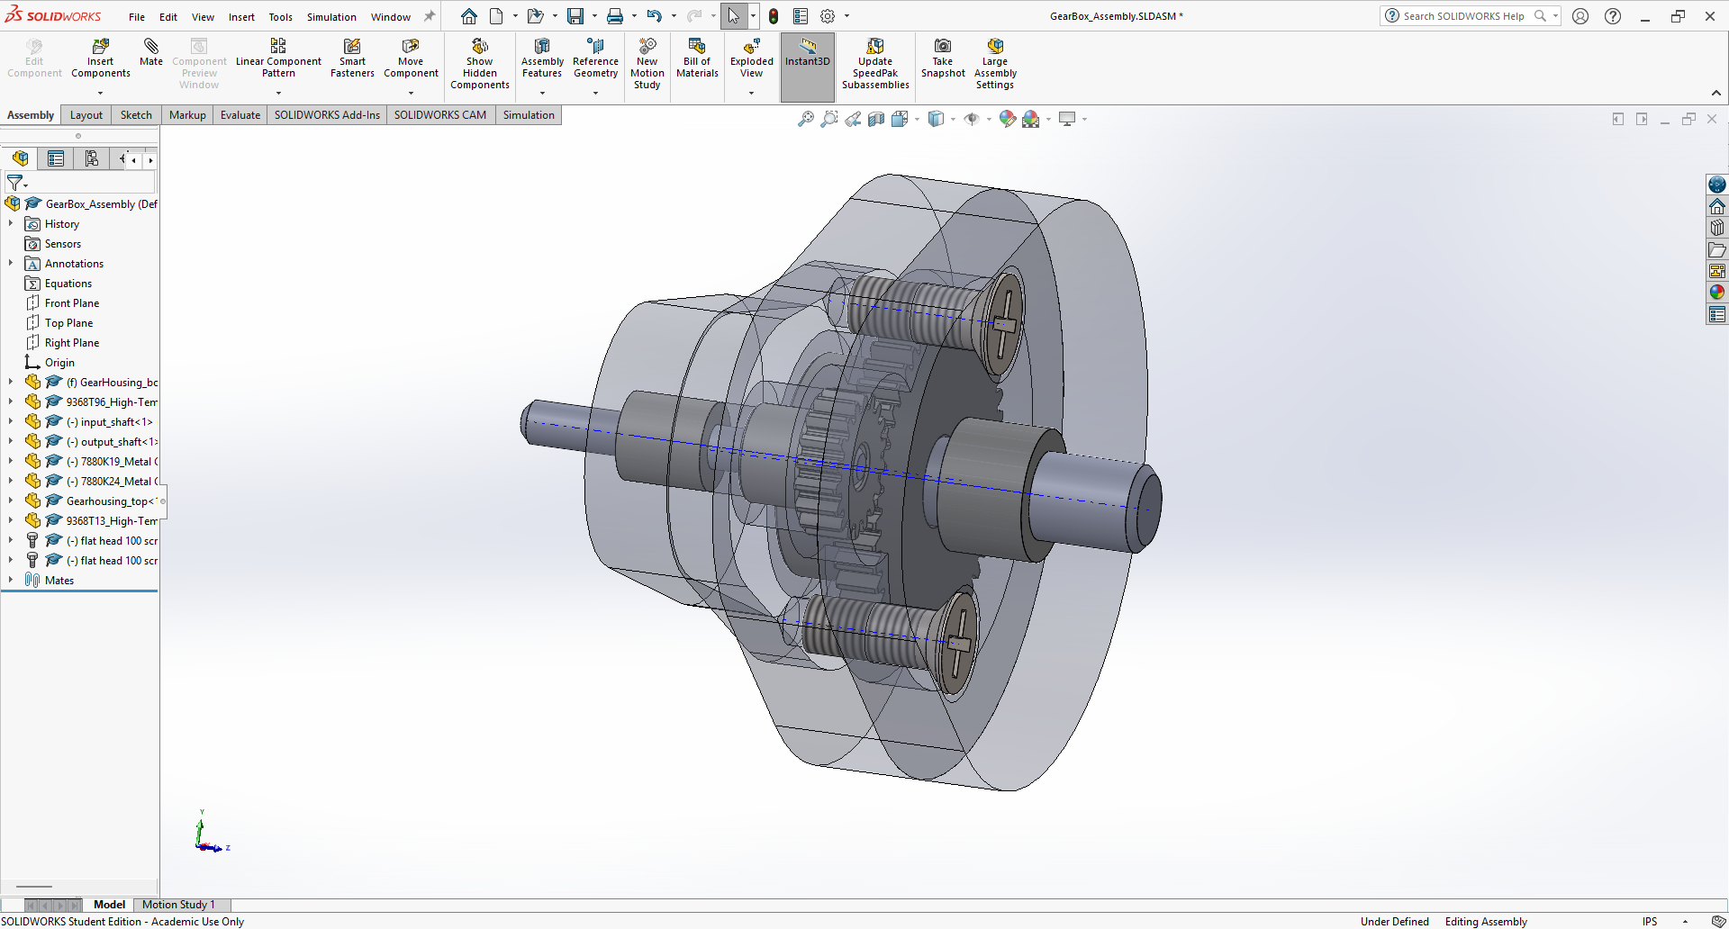1729x929 pixels.
Task: Activate the Move Component tool
Action: pos(411,59)
